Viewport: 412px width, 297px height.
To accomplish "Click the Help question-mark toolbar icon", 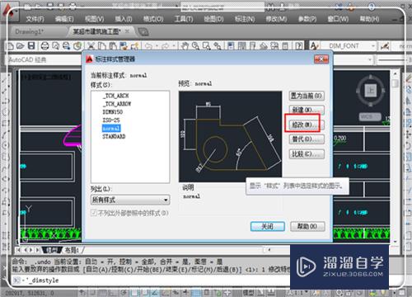I will pos(299,45).
